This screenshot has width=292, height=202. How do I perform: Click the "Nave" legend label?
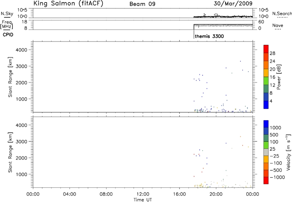tap(277, 26)
